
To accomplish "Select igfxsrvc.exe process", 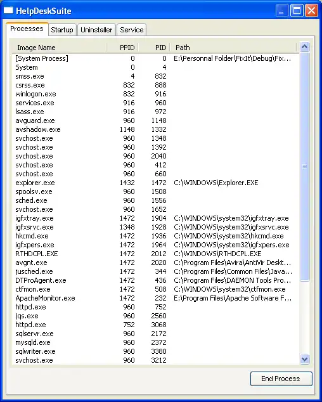I will pyautogui.click(x=155, y=227).
